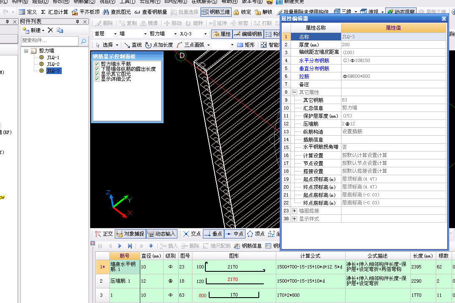Open the 选择 tool dropdown
455x303 pixels.
[117, 45]
